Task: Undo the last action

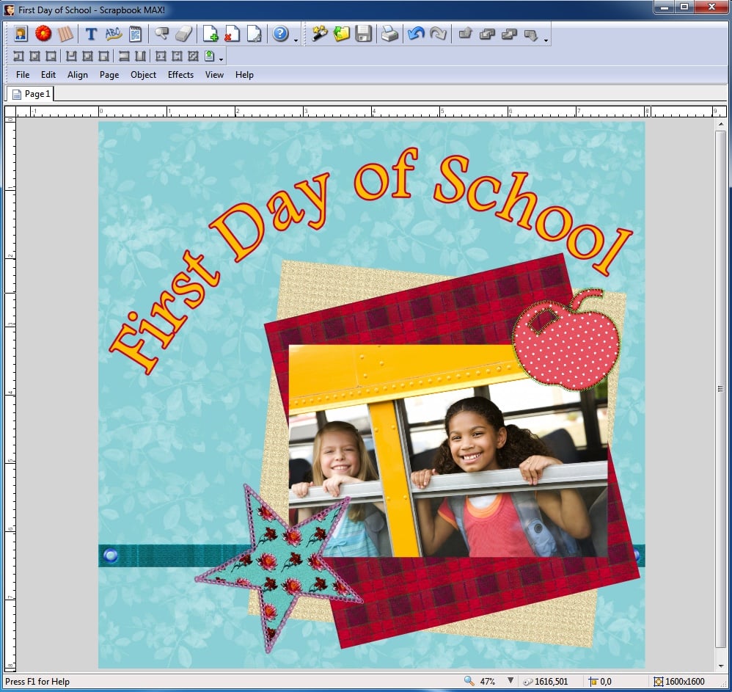Action: coord(415,34)
